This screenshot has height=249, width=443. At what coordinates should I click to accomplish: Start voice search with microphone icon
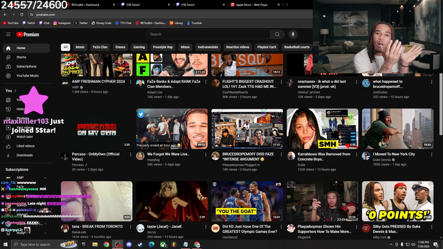[x=293, y=35]
